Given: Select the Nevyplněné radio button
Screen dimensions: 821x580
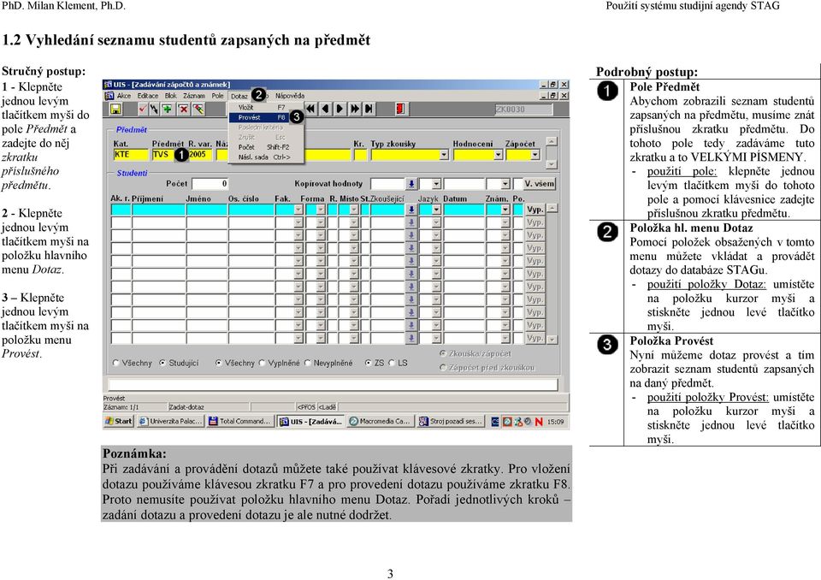Looking at the screenshot, I should click(308, 363).
